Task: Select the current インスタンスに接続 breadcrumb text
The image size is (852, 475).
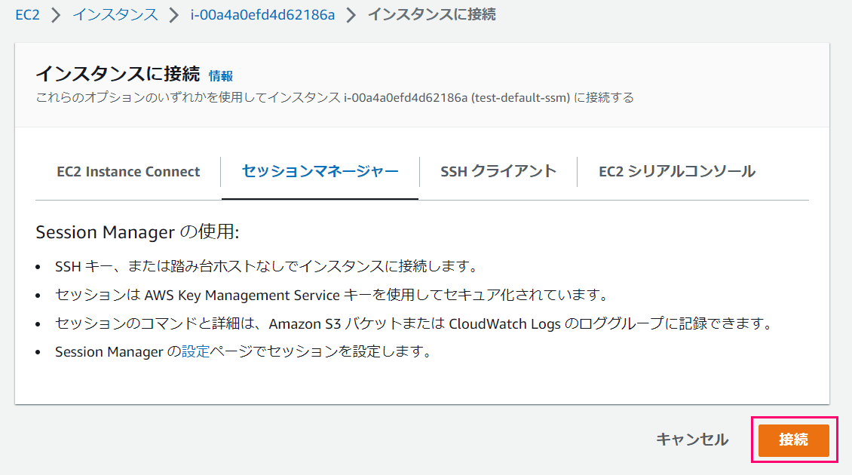Action: pyautogui.click(x=431, y=14)
